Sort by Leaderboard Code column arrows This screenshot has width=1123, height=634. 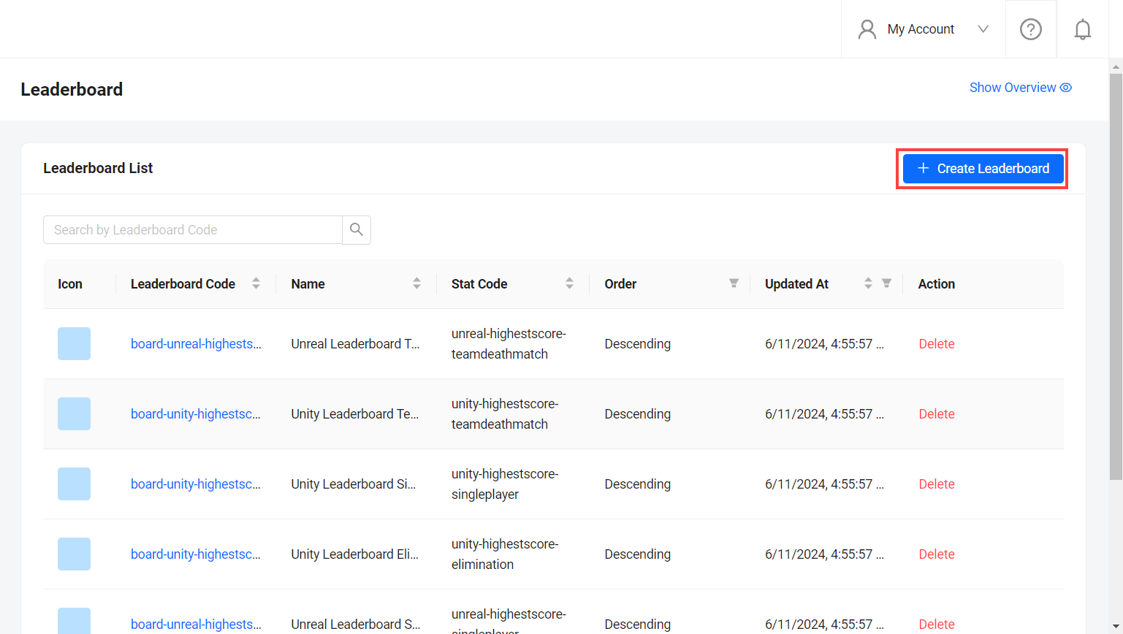pos(256,283)
